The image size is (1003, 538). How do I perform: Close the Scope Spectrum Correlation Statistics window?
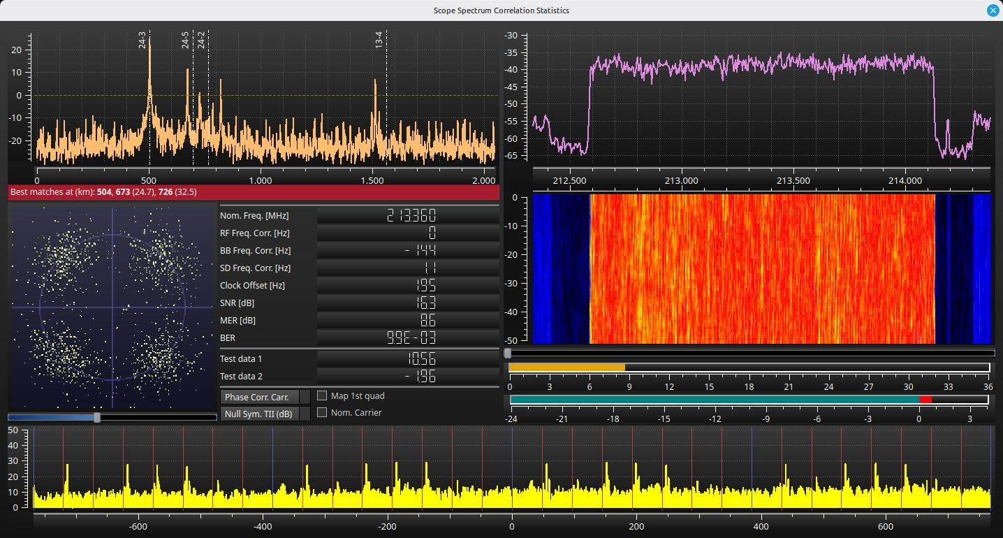coord(992,10)
